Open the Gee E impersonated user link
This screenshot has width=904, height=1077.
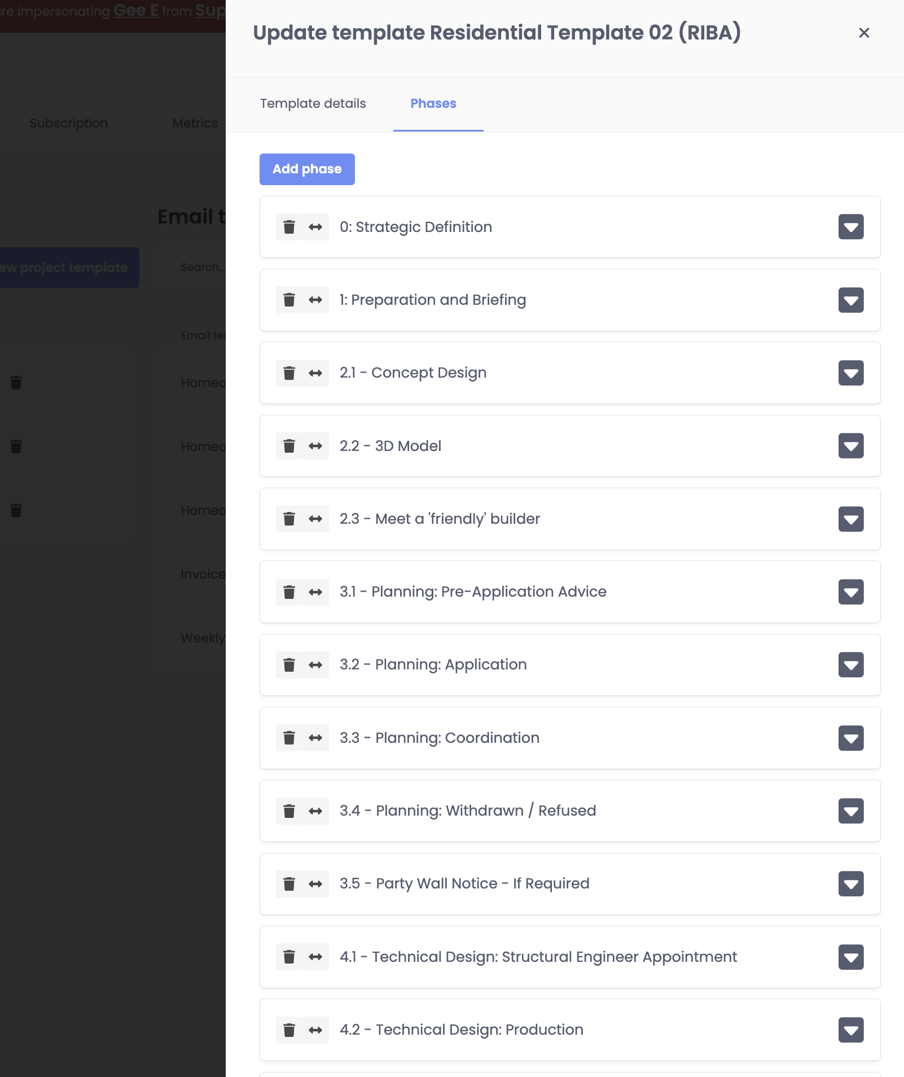tap(135, 11)
